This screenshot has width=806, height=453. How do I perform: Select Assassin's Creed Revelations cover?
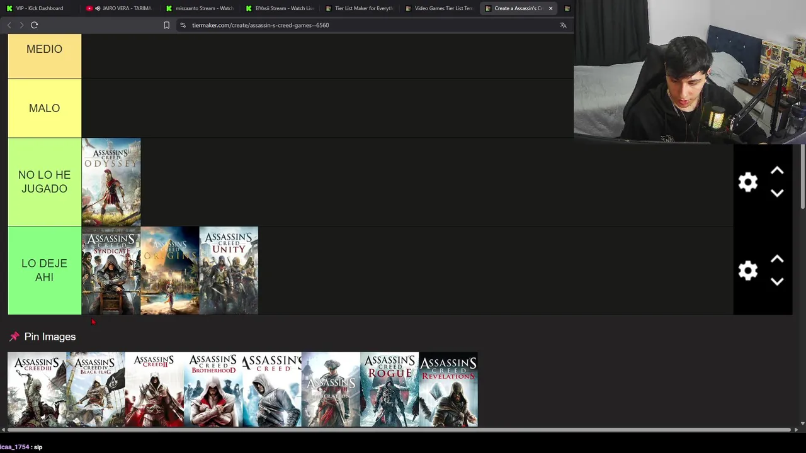448,389
